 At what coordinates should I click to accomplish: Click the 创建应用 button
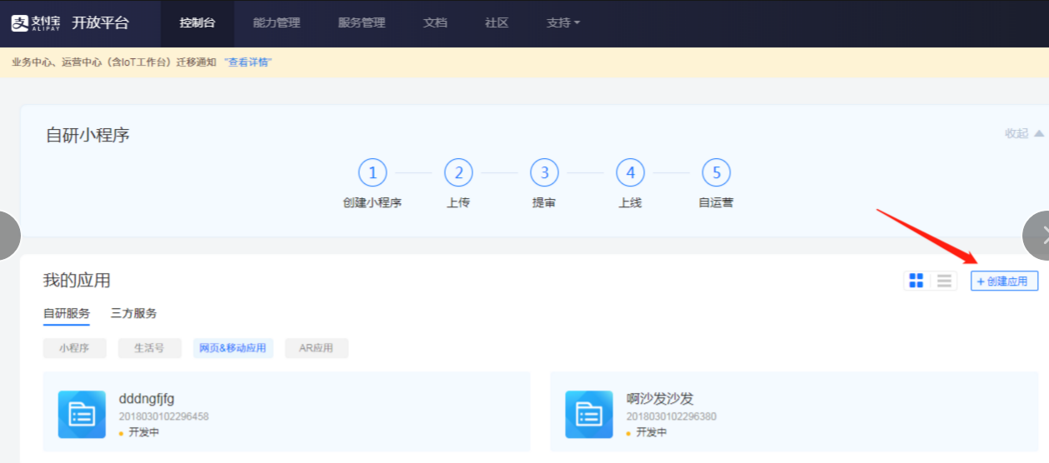(x=1004, y=281)
